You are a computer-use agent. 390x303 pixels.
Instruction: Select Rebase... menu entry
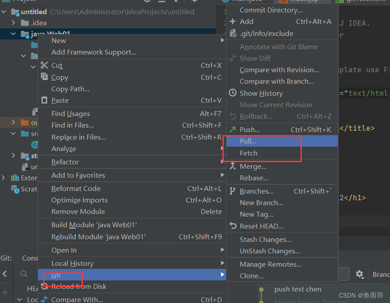click(282, 178)
